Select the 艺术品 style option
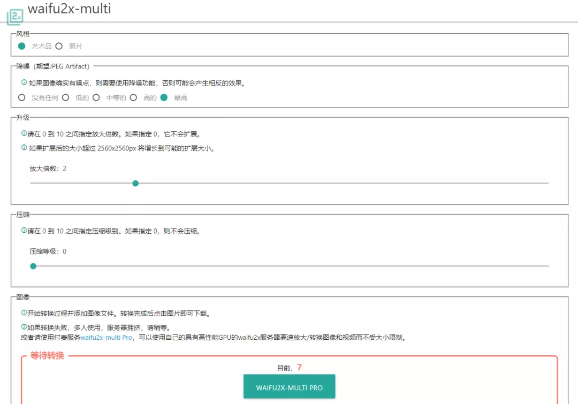 (21, 46)
